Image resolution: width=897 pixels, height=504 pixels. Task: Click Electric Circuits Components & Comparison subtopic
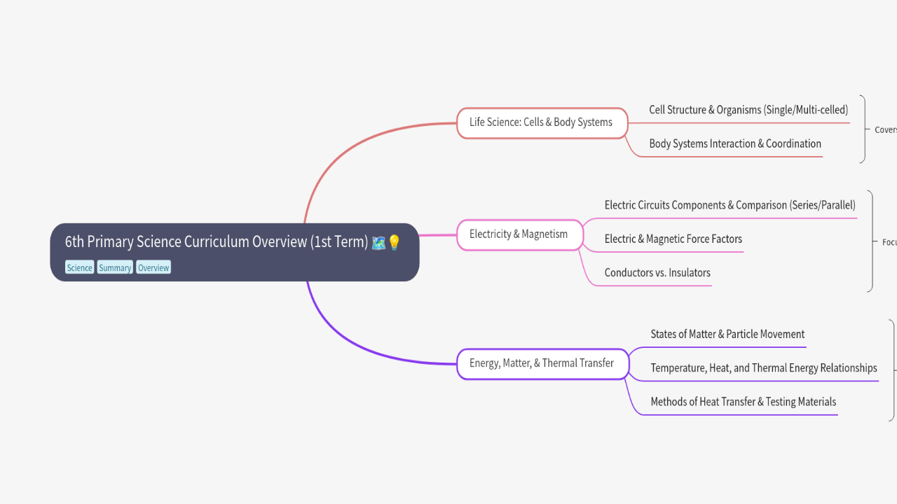coord(730,205)
